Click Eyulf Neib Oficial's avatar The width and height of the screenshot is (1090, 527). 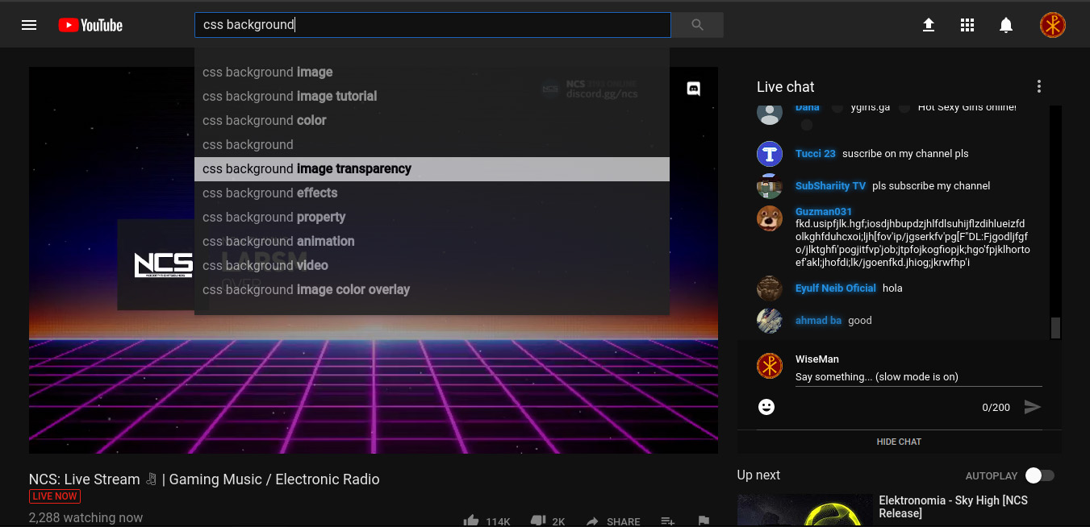click(770, 288)
